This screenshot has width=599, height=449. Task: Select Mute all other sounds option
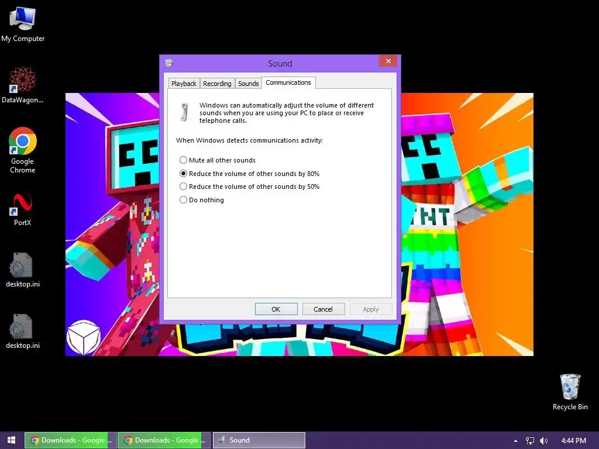[218, 160]
